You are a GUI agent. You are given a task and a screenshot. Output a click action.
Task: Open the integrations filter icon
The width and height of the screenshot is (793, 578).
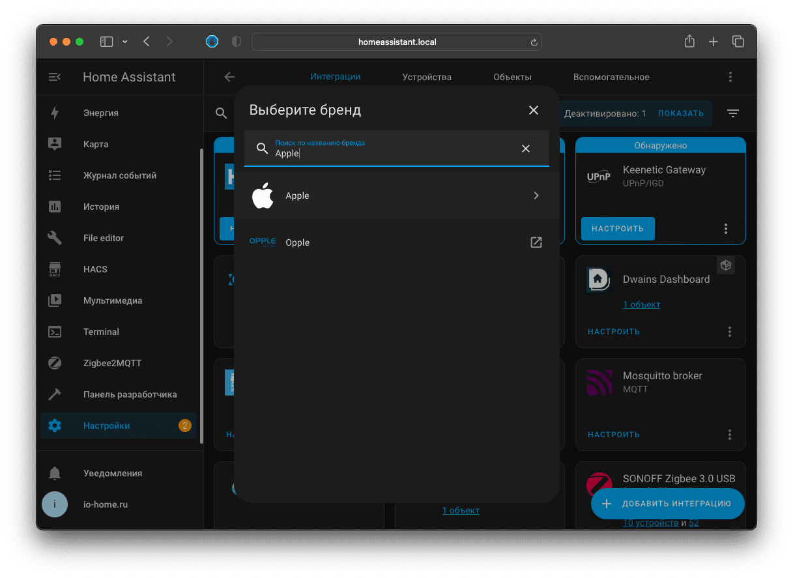[733, 113]
